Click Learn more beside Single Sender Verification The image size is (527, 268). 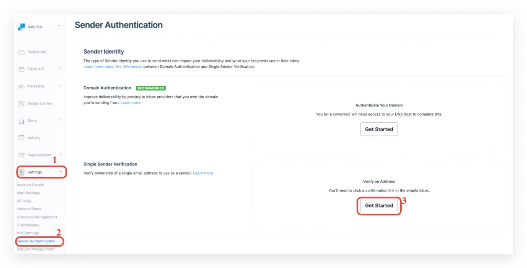point(203,173)
